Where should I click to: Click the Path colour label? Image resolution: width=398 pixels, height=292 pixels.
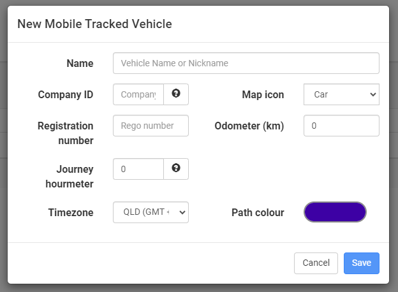point(258,212)
